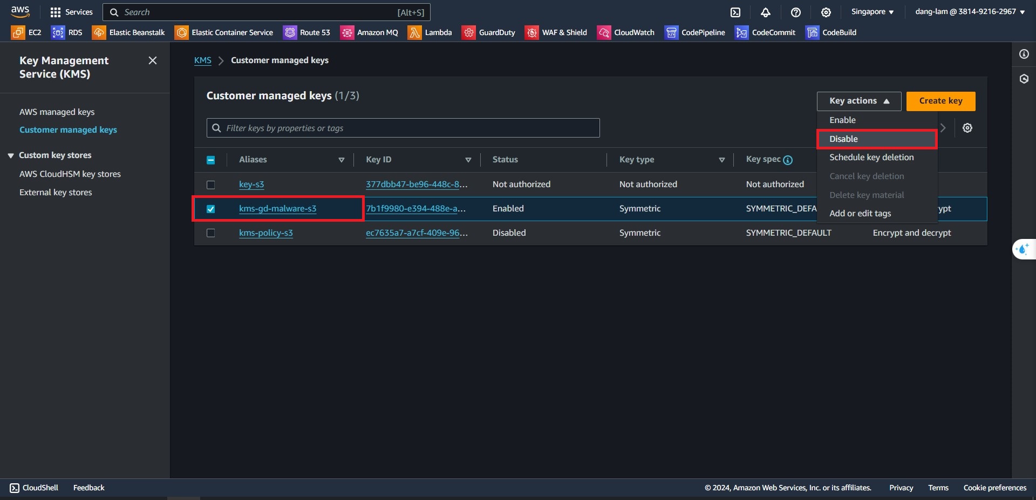
Task: Check the key-s3 row checkbox
Action: click(211, 185)
